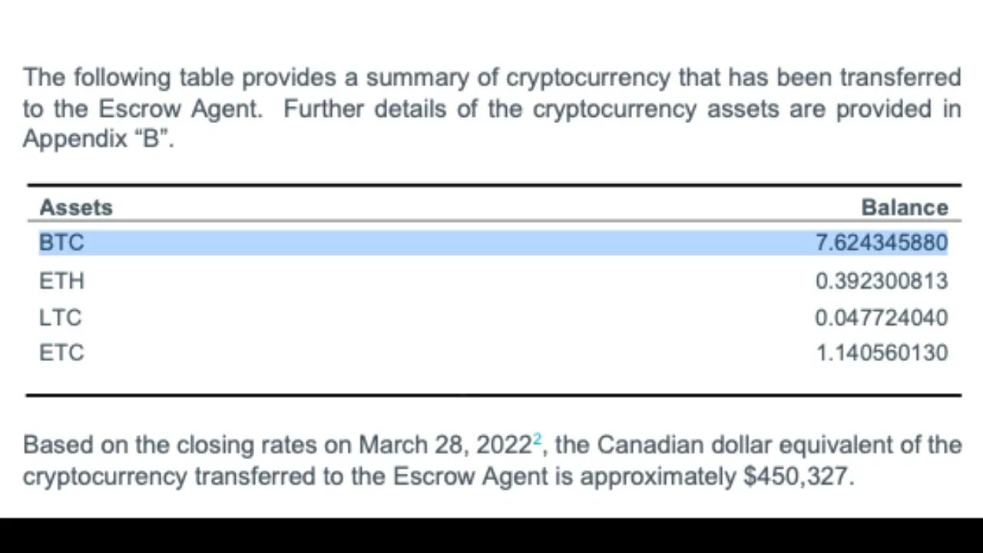Click the footnote 2 superscript link
The width and height of the screenshot is (983, 553).
pyautogui.click(x=537, y=439)
